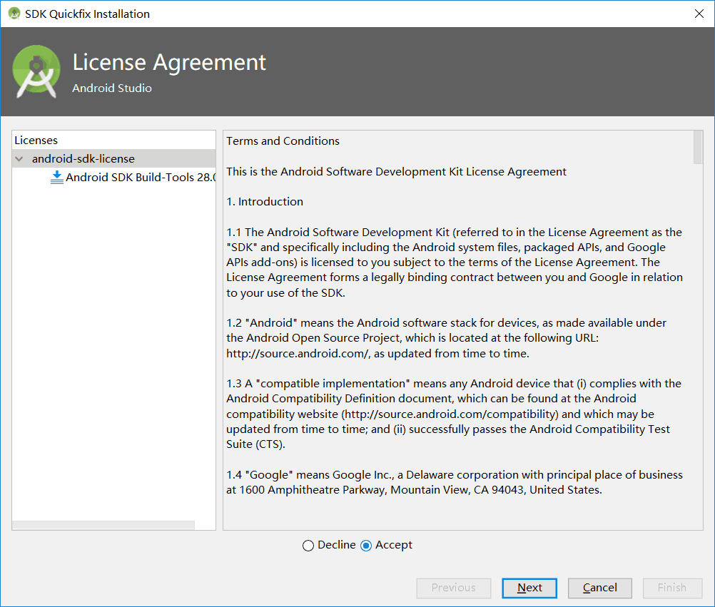715x607 pixels.
Task: Click the disabled Previous button
Action: pos(454,588)
